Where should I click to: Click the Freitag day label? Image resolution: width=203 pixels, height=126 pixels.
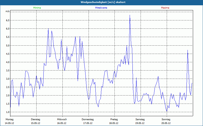coord(114,119)
